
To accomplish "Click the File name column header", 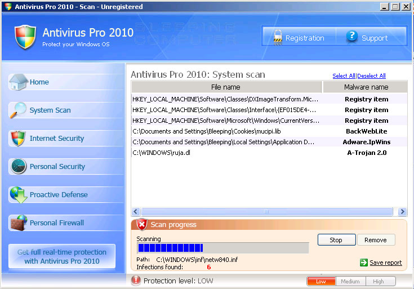I will 226,87.
